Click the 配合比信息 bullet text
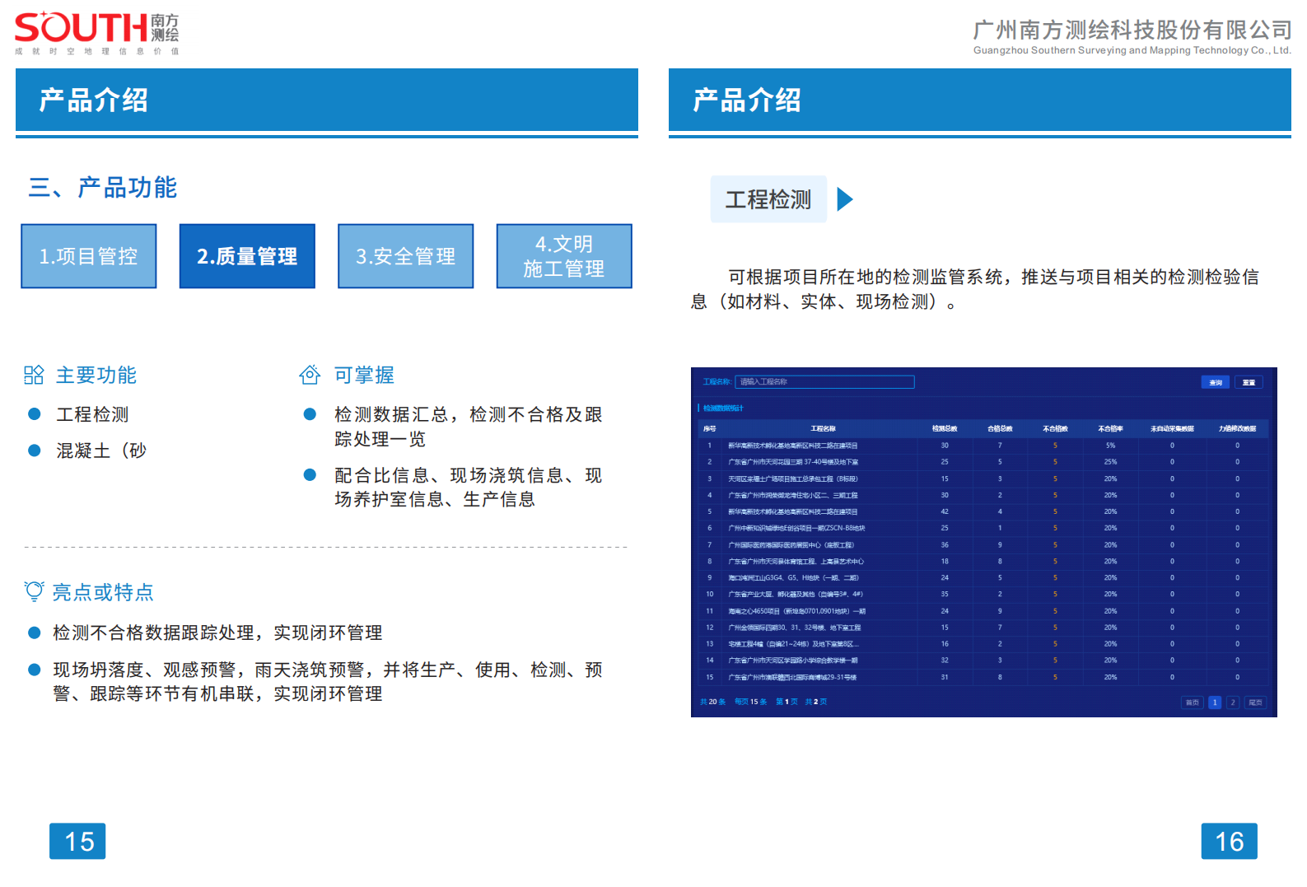This screenshot has width=1307, height=887. pos(468,488)
